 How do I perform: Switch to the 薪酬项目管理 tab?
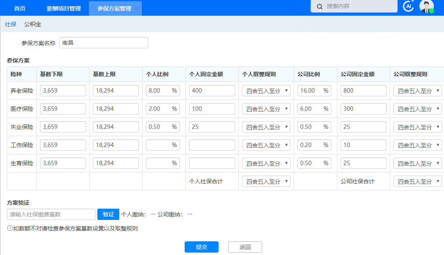[x=63, y=8]
